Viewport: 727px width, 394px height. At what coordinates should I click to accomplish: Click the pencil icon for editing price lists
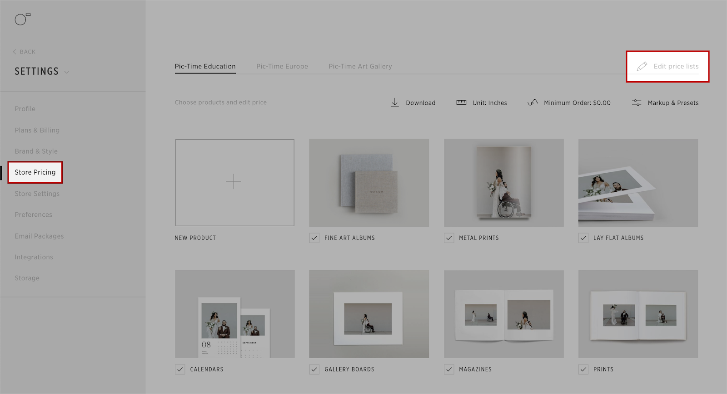642,66
